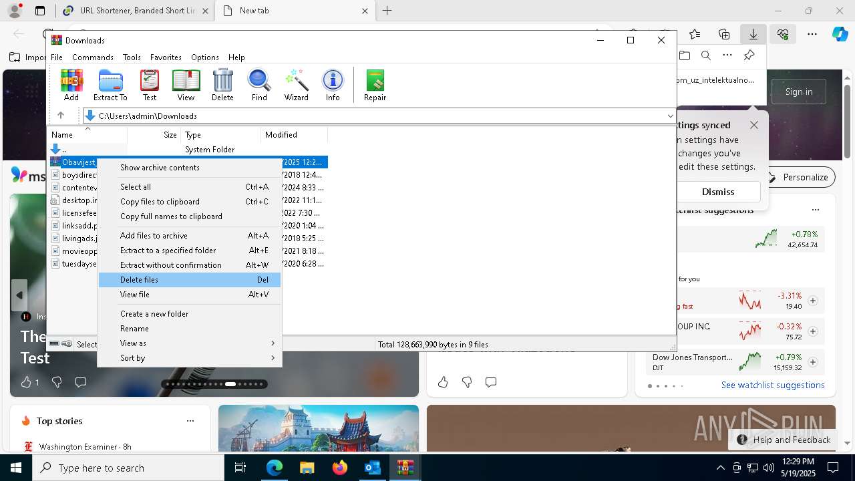Viewport: 855px width, 481px height.
Task: Open the Help menu
Action: [x=236, y=57]
